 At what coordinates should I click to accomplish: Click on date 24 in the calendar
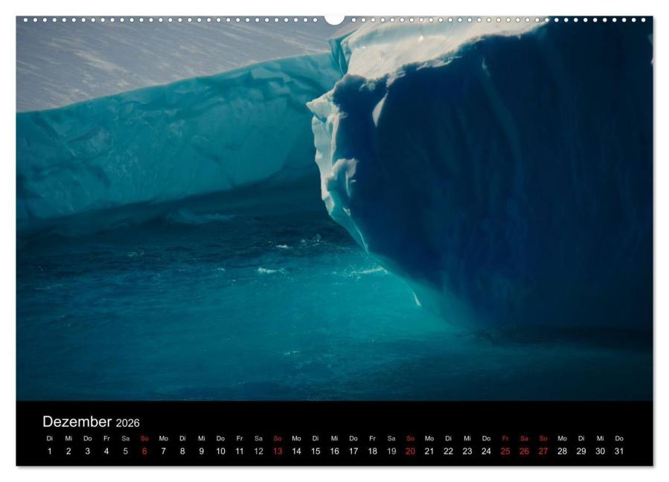[x=487, y=451]
